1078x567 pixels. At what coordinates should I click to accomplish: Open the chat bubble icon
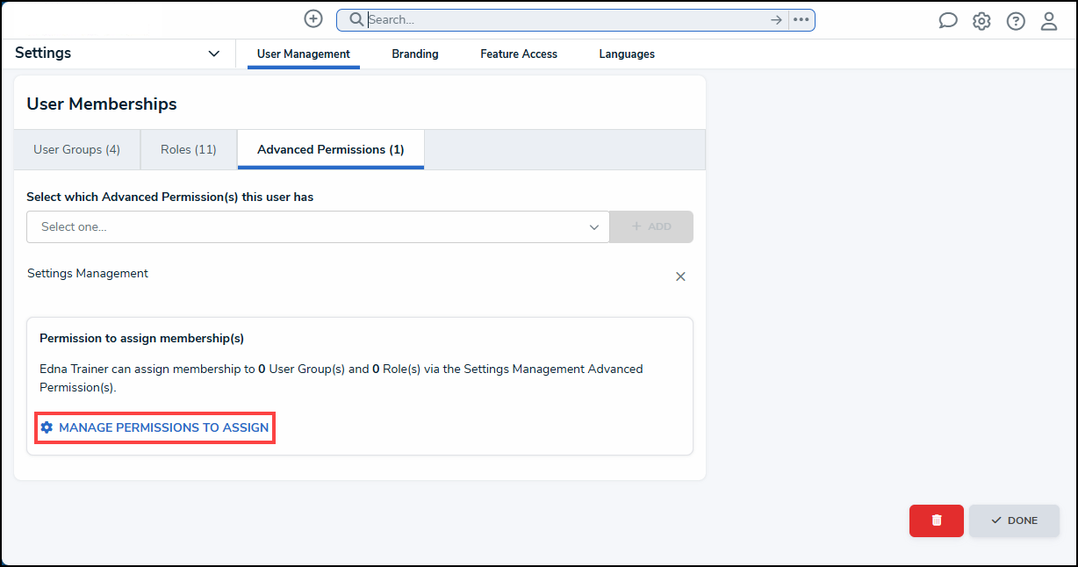(x=948, y=21)
